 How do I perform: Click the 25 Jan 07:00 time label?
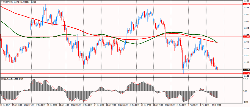click(x=110, y=105)
